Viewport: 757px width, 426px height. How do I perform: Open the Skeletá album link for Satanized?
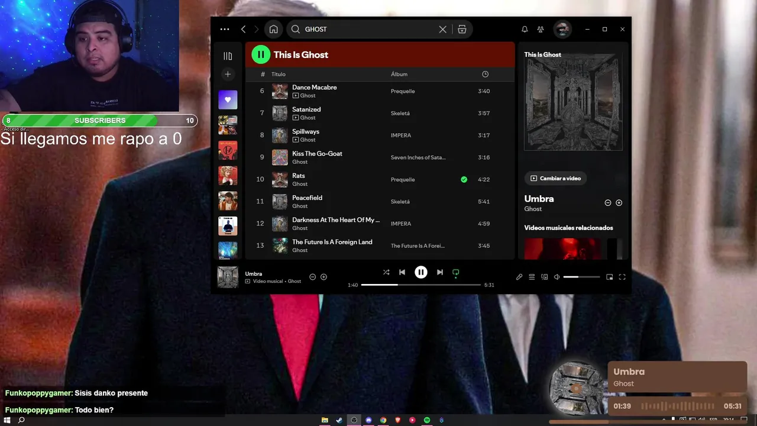400,113
